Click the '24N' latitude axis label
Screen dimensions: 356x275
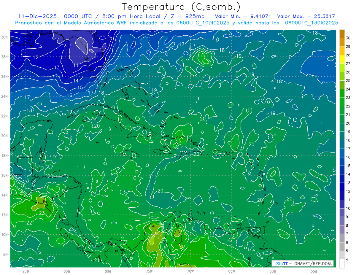(5, 96)
